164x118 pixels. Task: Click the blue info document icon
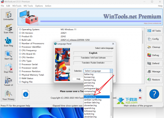pyautogui.click(x=26, y=94)
